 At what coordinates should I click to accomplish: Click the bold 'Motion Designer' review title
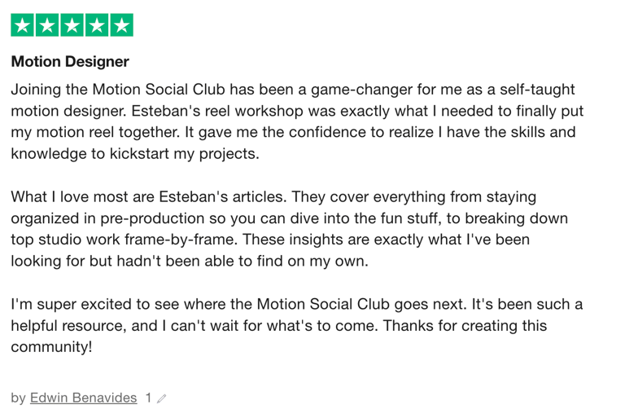pyautogui.click(x=70, y=61)
